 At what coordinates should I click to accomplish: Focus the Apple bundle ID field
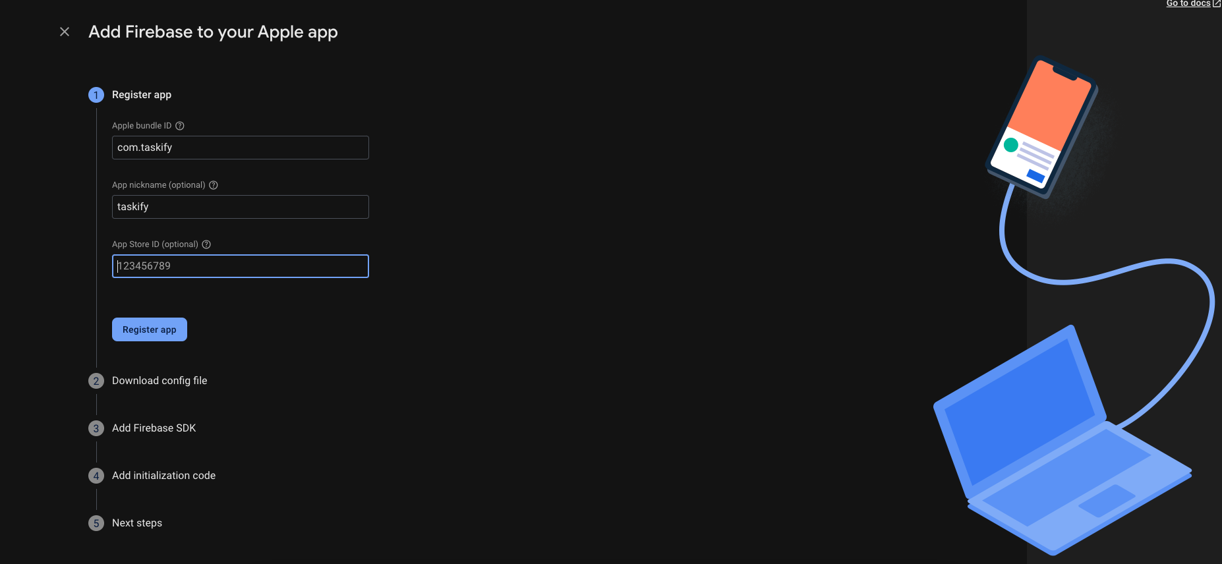pyautogui.click(x=240, y=148)
